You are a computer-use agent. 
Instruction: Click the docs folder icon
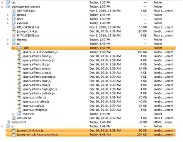[x=14, y=19]
